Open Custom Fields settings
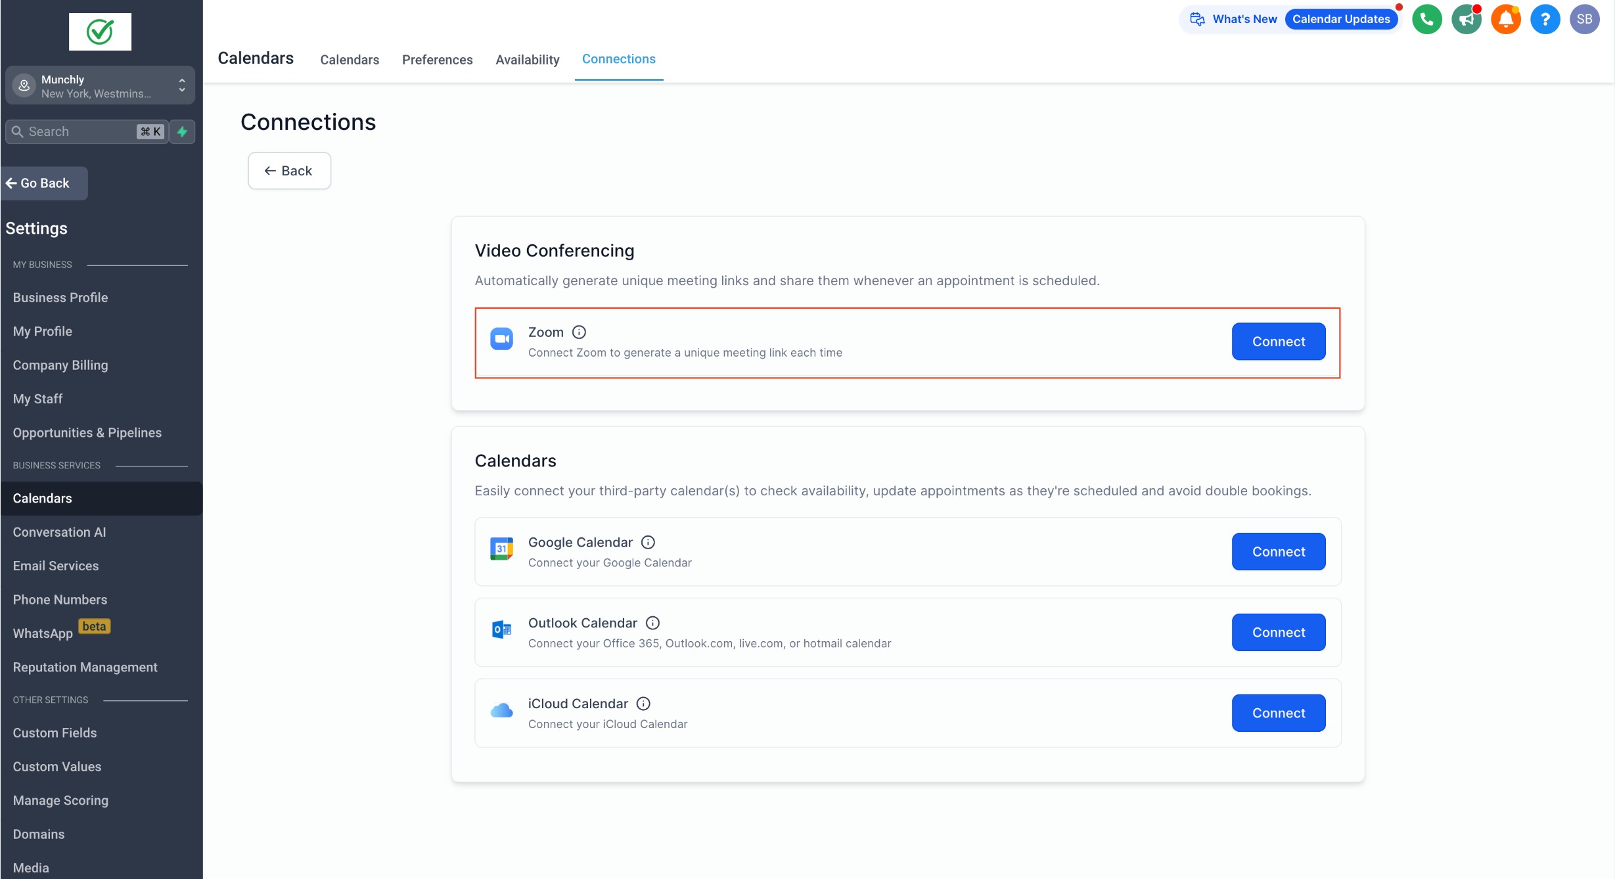The width and height of the screenshot is (1615, 879). 55,733
